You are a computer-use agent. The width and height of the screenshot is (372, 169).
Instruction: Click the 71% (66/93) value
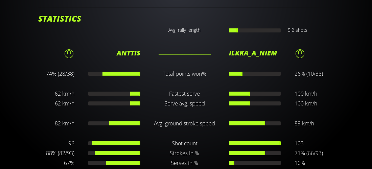(309, 153)
